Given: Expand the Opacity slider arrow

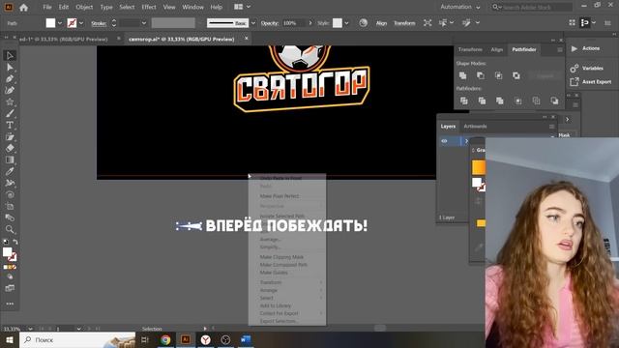Looking at the screenshot, I should [x=310, y=23].
